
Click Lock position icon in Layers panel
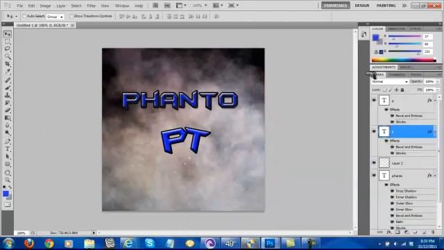(396, 90)
